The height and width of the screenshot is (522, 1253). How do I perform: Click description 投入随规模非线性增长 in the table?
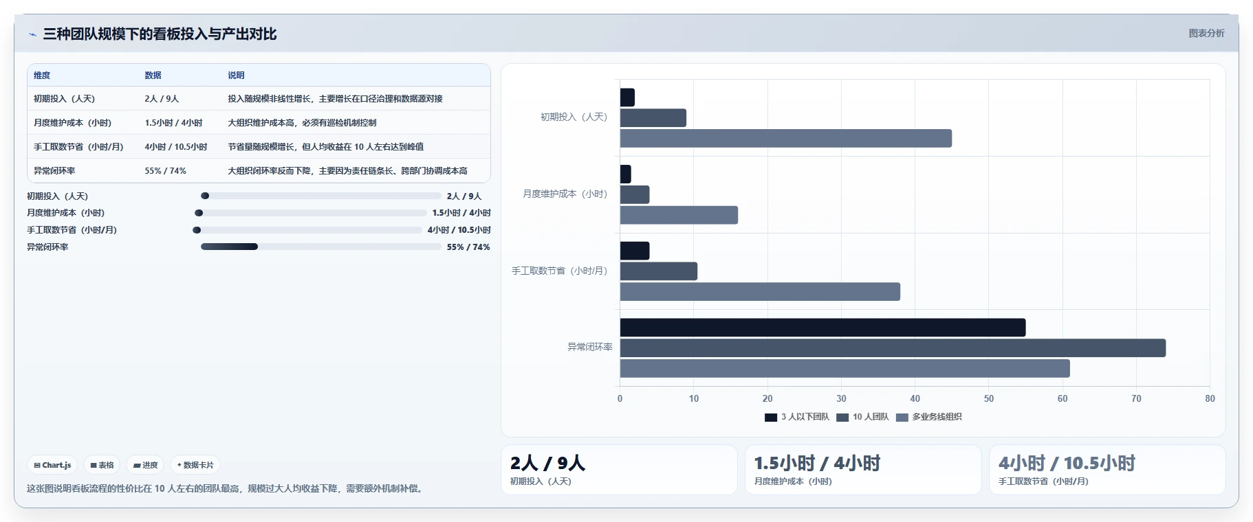click(x=335, y=99)
